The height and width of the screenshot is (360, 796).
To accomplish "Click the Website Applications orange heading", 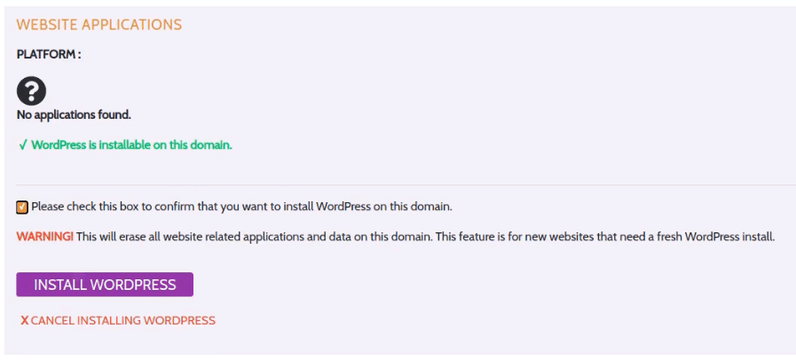I will pyautogui.click(x=99, y=24).
